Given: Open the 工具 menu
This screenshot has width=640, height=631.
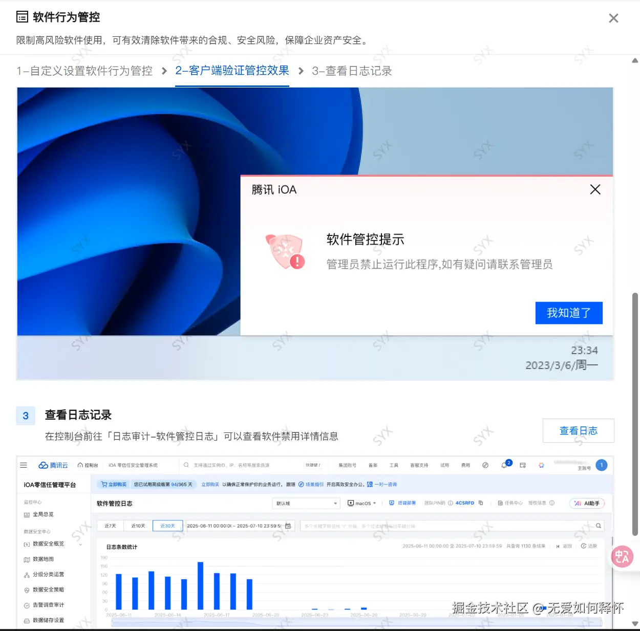Looking at the screenshot, I should [x=393, y=465].
